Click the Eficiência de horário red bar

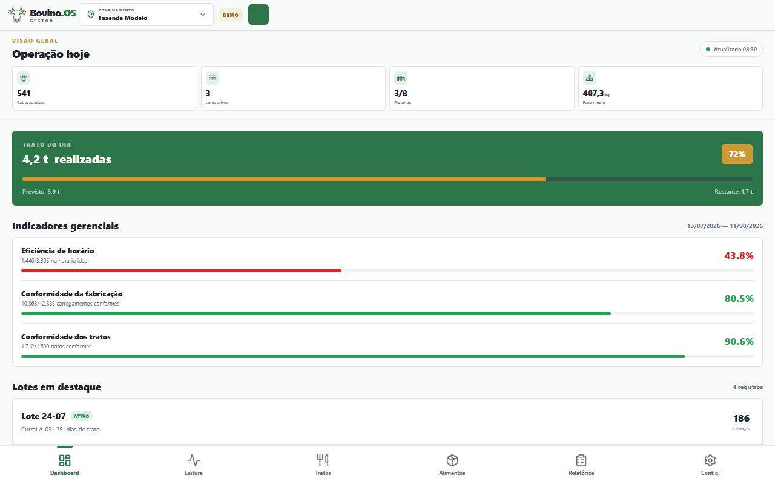[x=182, y=270]
